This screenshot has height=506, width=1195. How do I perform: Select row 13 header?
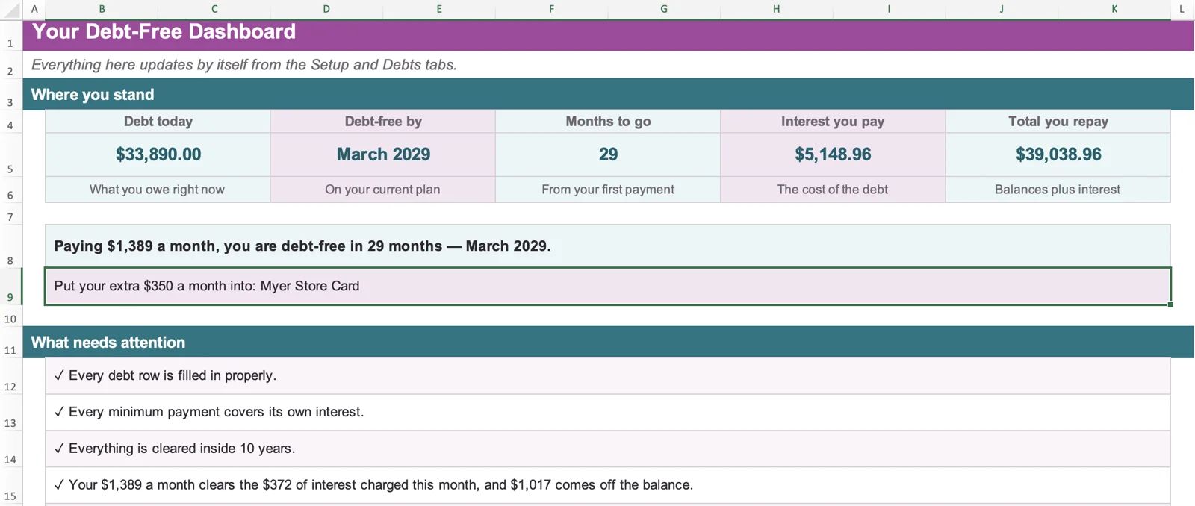coord(10,413)
